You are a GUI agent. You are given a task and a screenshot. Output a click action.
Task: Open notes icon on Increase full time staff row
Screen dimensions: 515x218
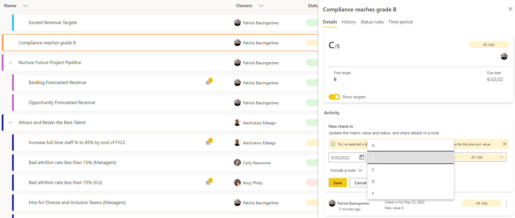tap(208, 142)
